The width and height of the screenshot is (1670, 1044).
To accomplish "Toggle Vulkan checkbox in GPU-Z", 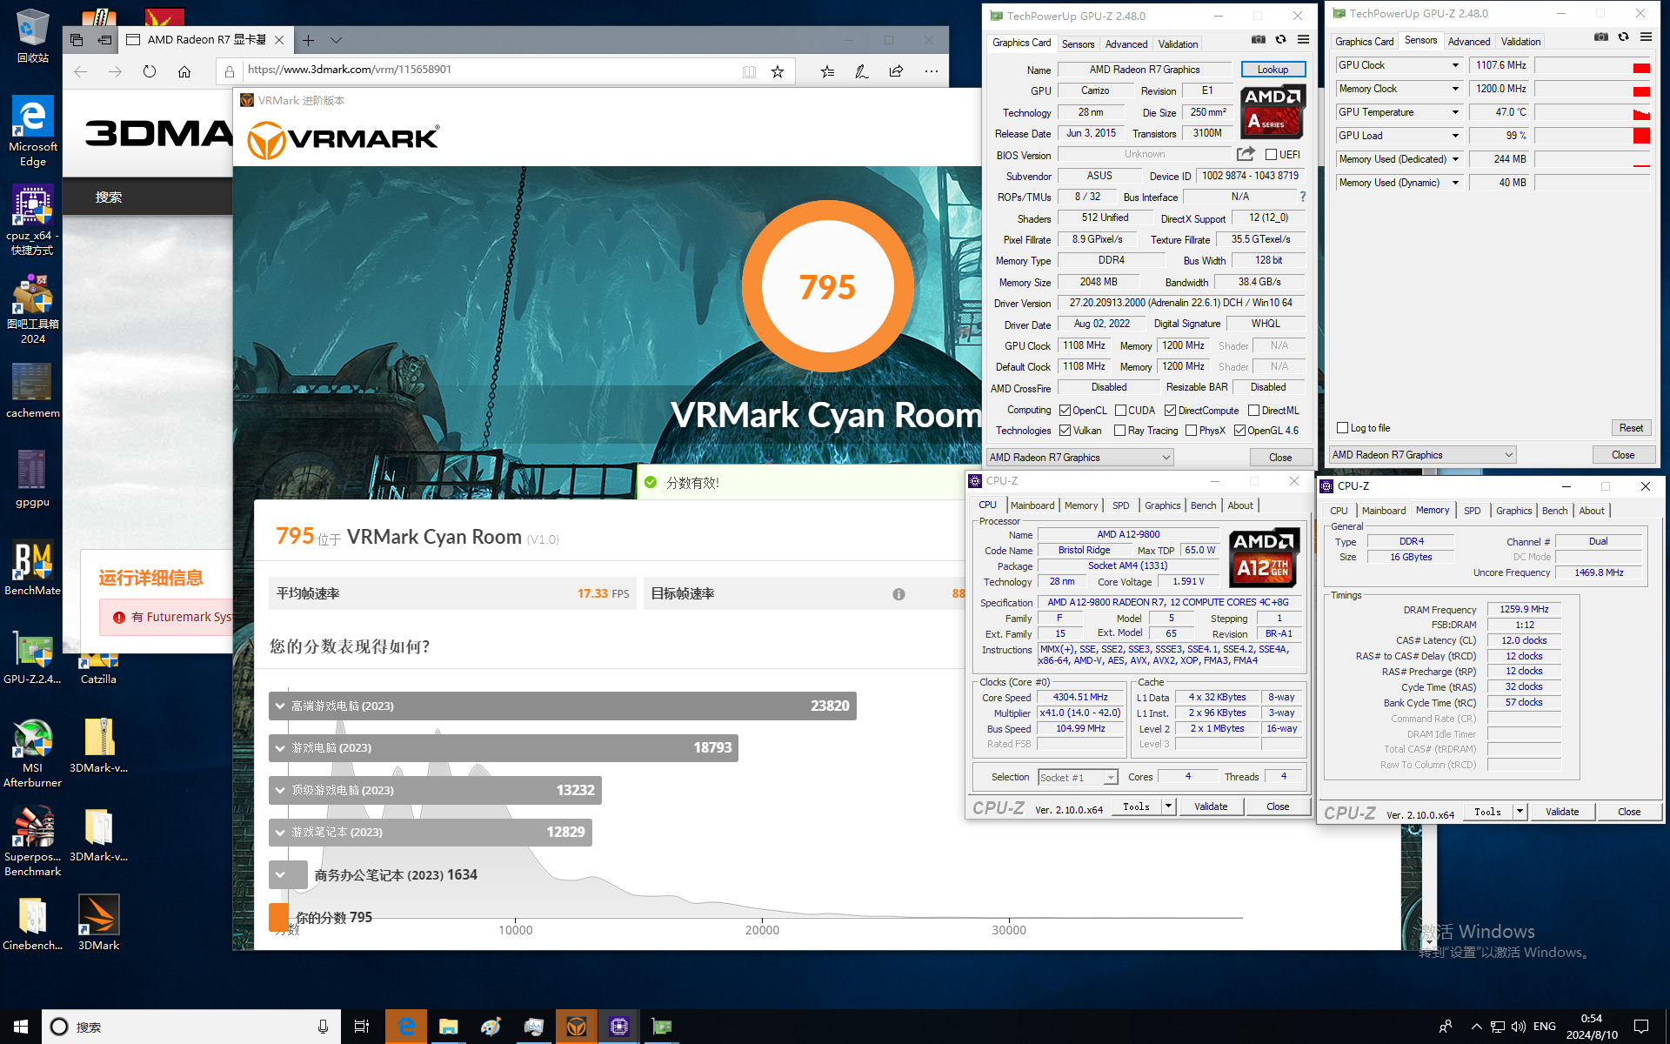I will (1065, 431).
